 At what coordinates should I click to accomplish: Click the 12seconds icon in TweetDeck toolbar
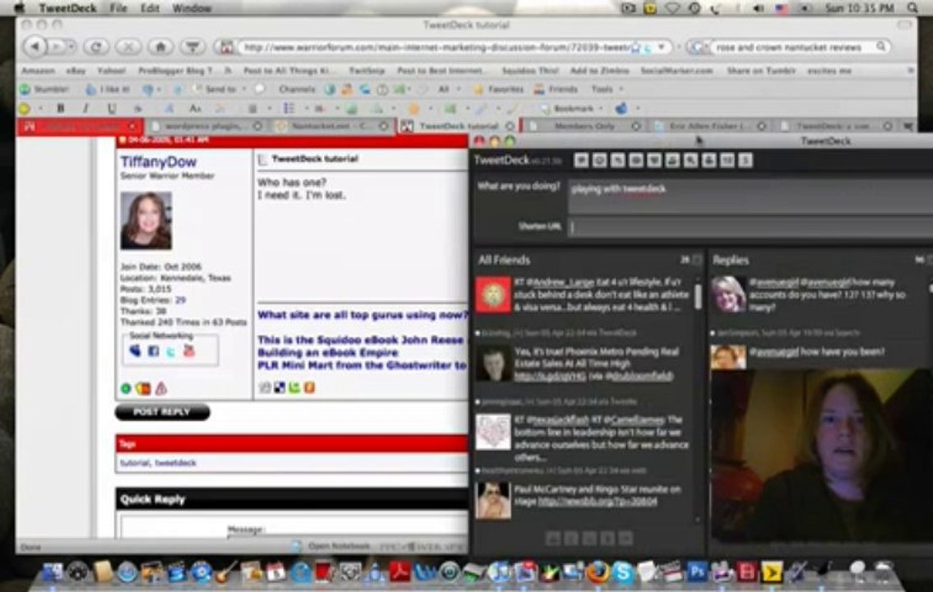coord(727,160)
